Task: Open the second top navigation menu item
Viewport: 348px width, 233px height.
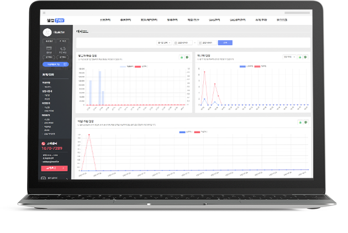Action: click(125, 20)
